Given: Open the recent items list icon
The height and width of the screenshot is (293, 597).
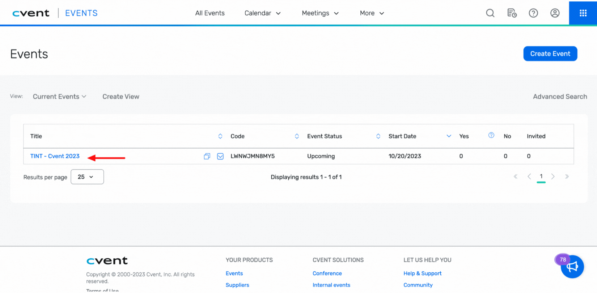Looking at the screenshot, I should [512, 13].
